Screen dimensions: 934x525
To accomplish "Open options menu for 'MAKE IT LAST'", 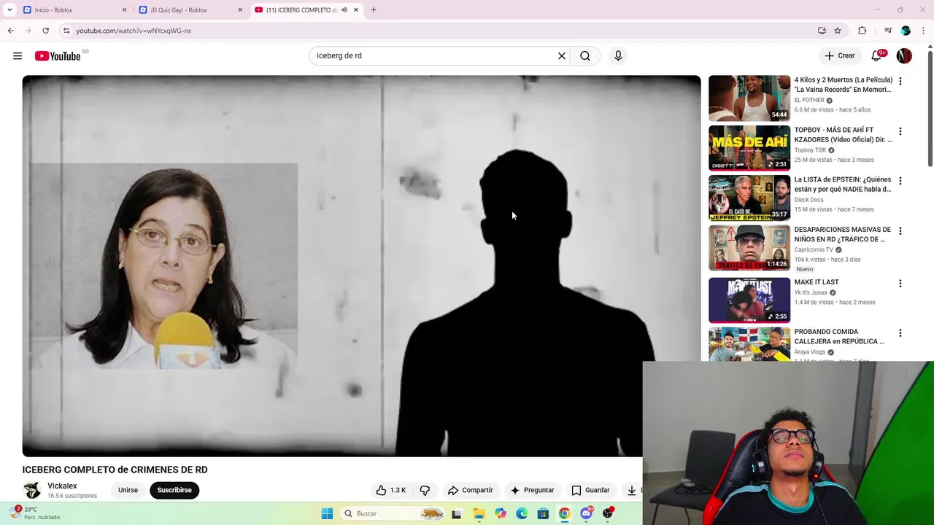I will (900, 283).
